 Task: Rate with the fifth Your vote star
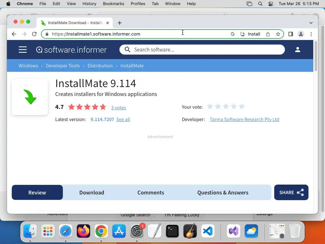tap(242, 106)
